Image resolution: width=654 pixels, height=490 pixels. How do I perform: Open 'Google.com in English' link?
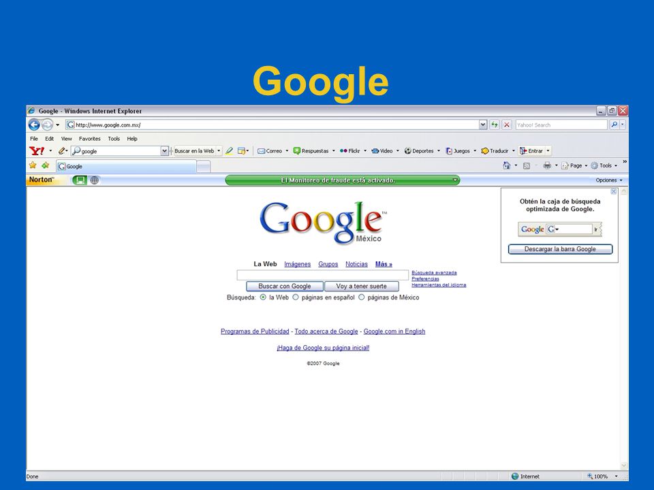pos(394,331)
